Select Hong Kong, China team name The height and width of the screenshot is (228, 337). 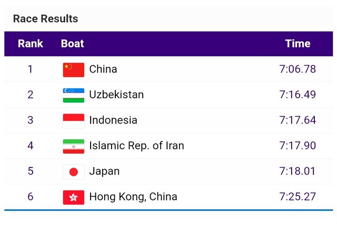pyautogui.click(x=133, y=197)
